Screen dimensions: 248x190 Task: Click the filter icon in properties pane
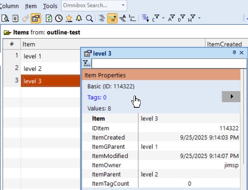click(86, 63)
